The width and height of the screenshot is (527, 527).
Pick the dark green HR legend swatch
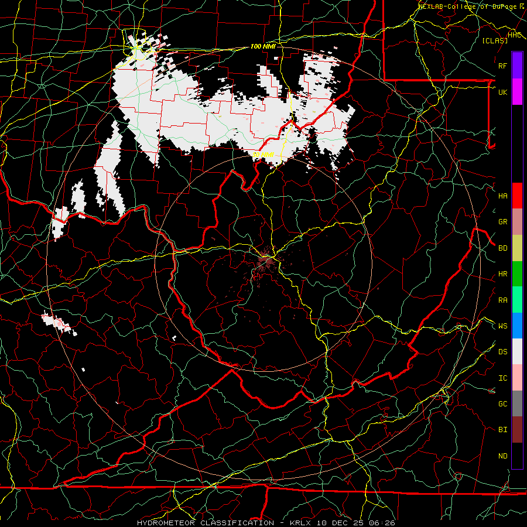517,273
